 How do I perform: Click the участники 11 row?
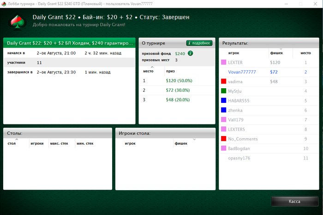[69, 62]
